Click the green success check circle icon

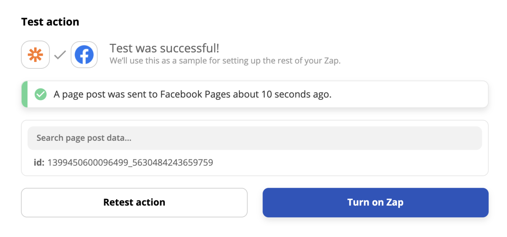(41, 94)
